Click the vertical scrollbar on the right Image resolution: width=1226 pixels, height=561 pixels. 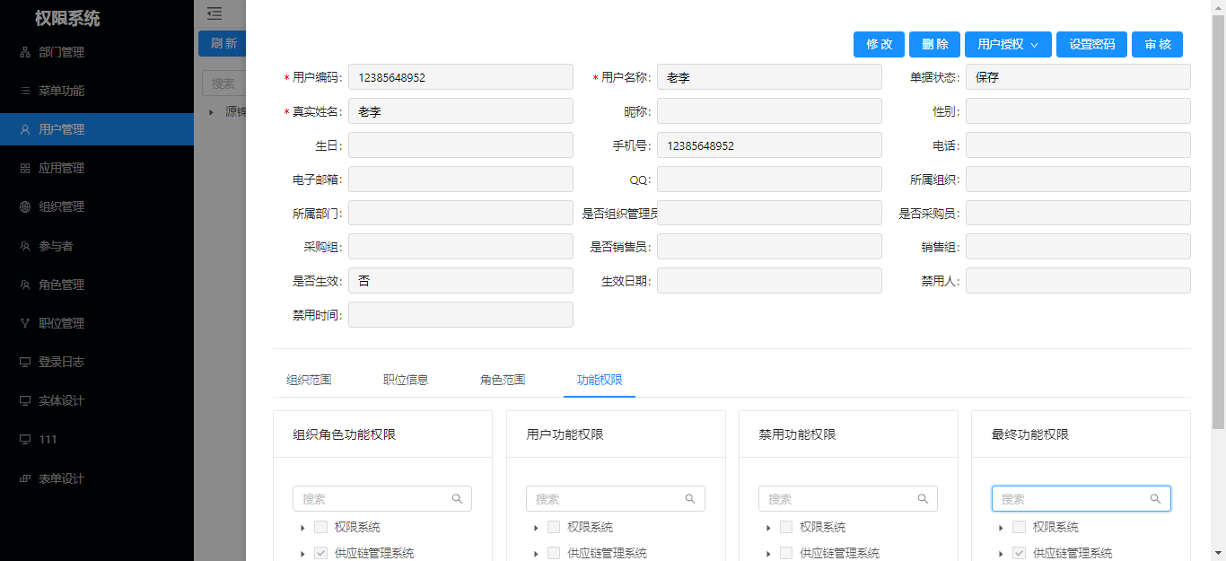pos(1218,269)
